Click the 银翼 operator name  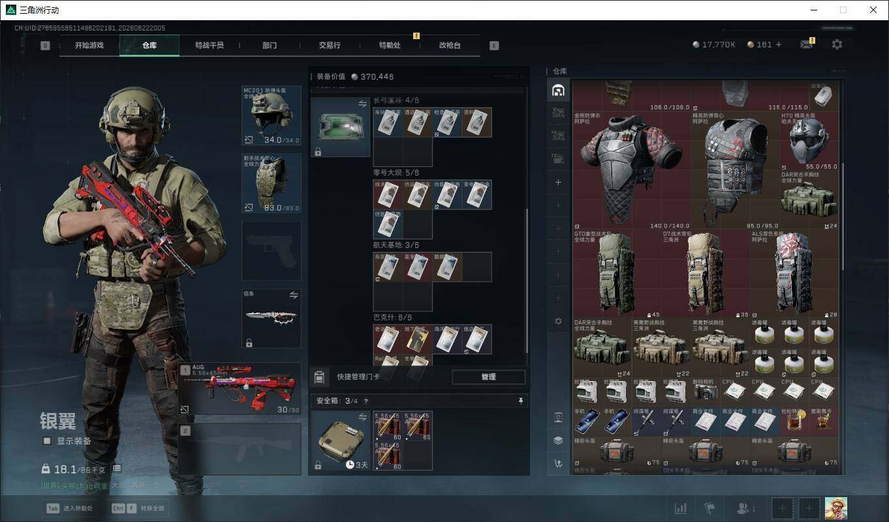[58, 421]
